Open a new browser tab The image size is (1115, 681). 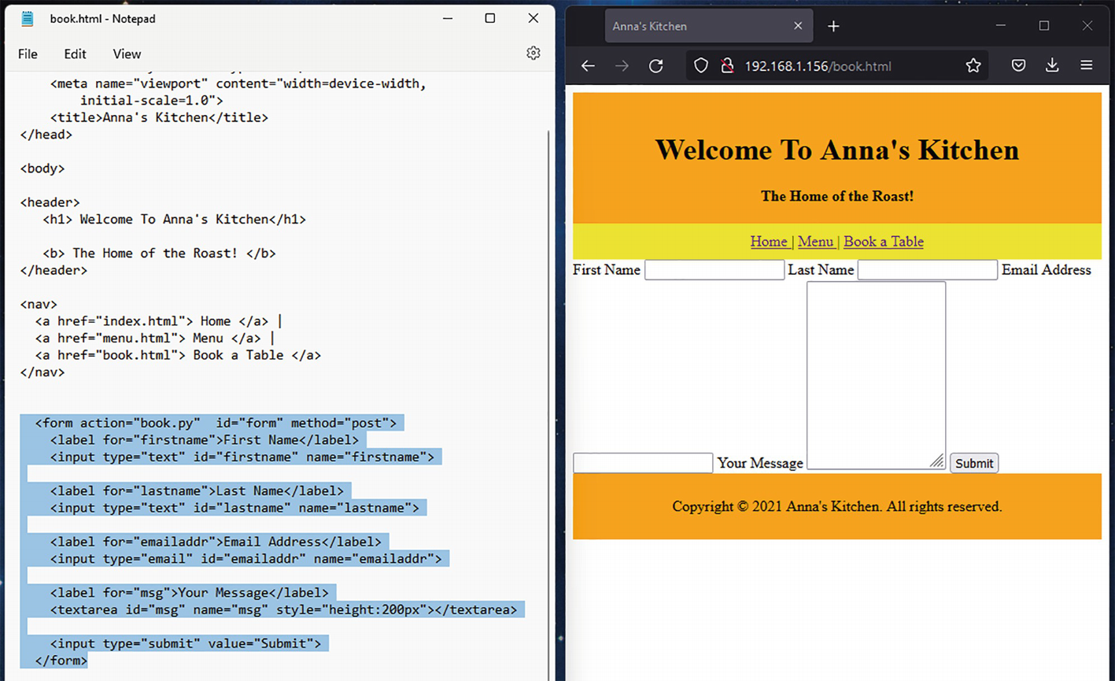click(x=833, y=26)
